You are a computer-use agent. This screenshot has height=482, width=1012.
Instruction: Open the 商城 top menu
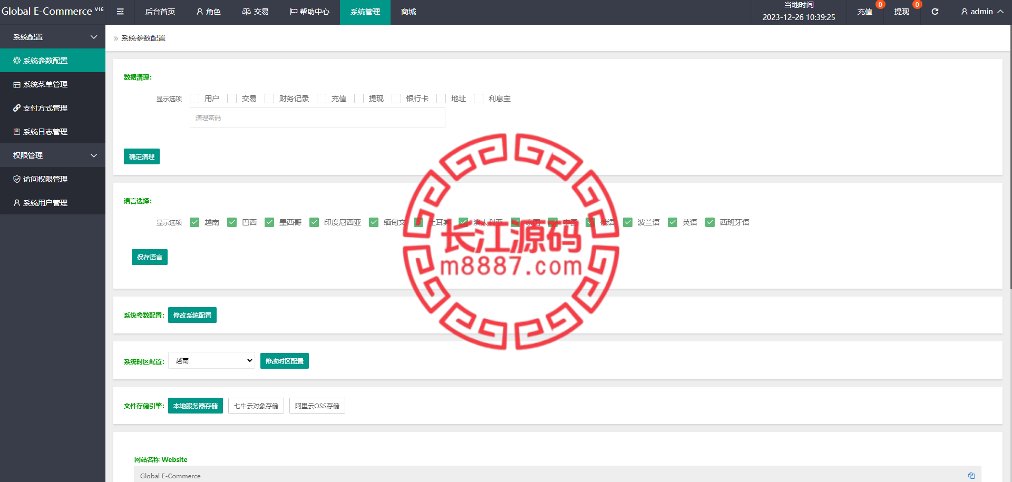coord(408,12)
